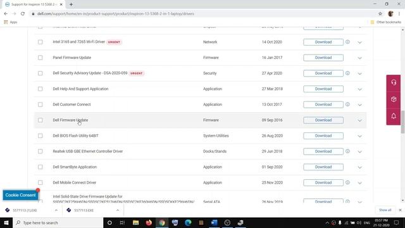Check Dell BIOS Flash Utility 64BIT box

point(40,136)
